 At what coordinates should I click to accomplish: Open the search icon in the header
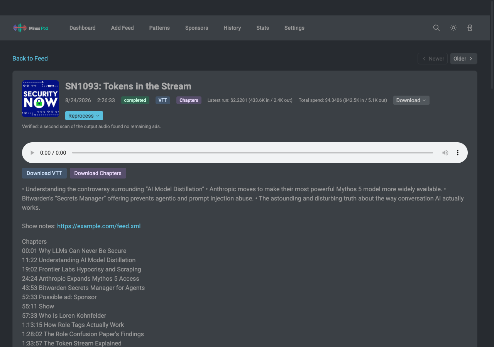click(x=436, y=28)
